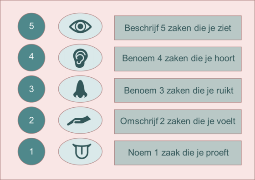Click 'Noem 1 zaak die je proeft'
The image size is (255, 180).
tap(178, 153)
